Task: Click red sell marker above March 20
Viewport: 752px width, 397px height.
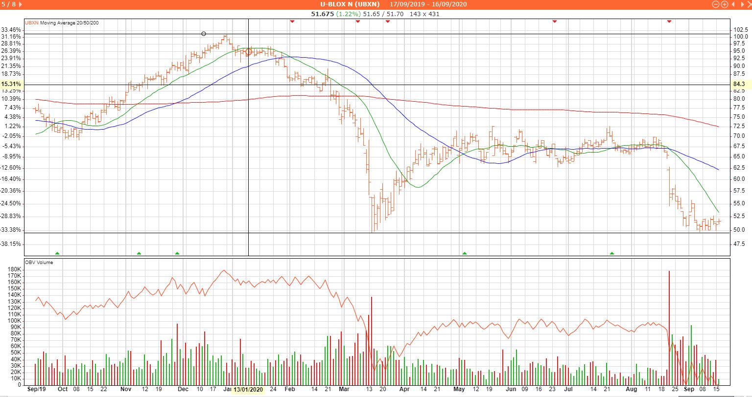Action: click(x=387, y=22)
